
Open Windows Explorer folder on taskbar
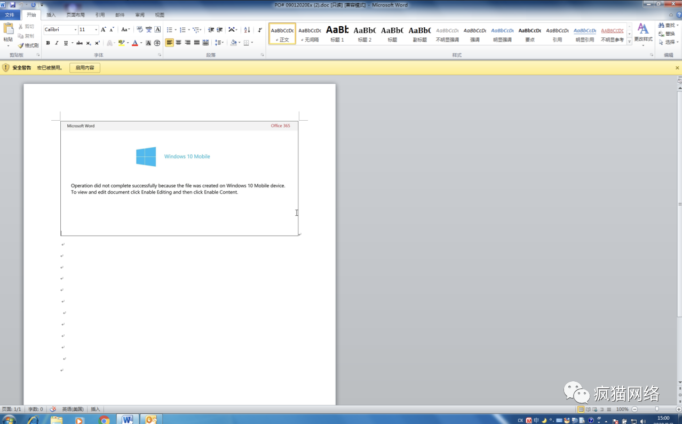click(57, 420)
